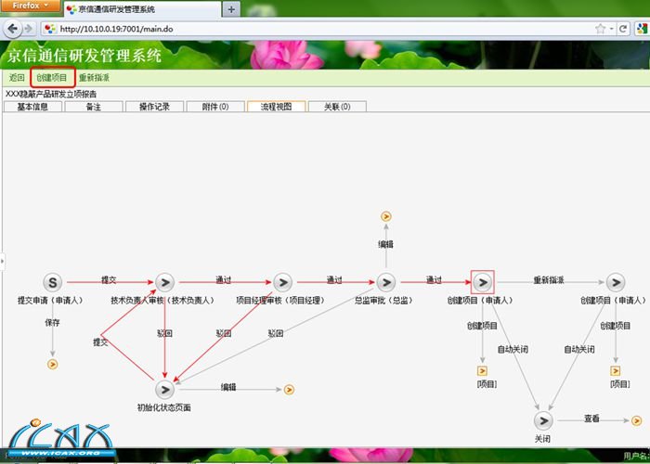Open the bookmark star dropdown arrow
The width and height of the screenshot is (650, 464).
click(x=611, y=29)
